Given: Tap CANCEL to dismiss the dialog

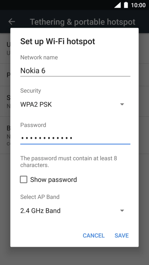Looking at the screenshot, I should 94,236.
